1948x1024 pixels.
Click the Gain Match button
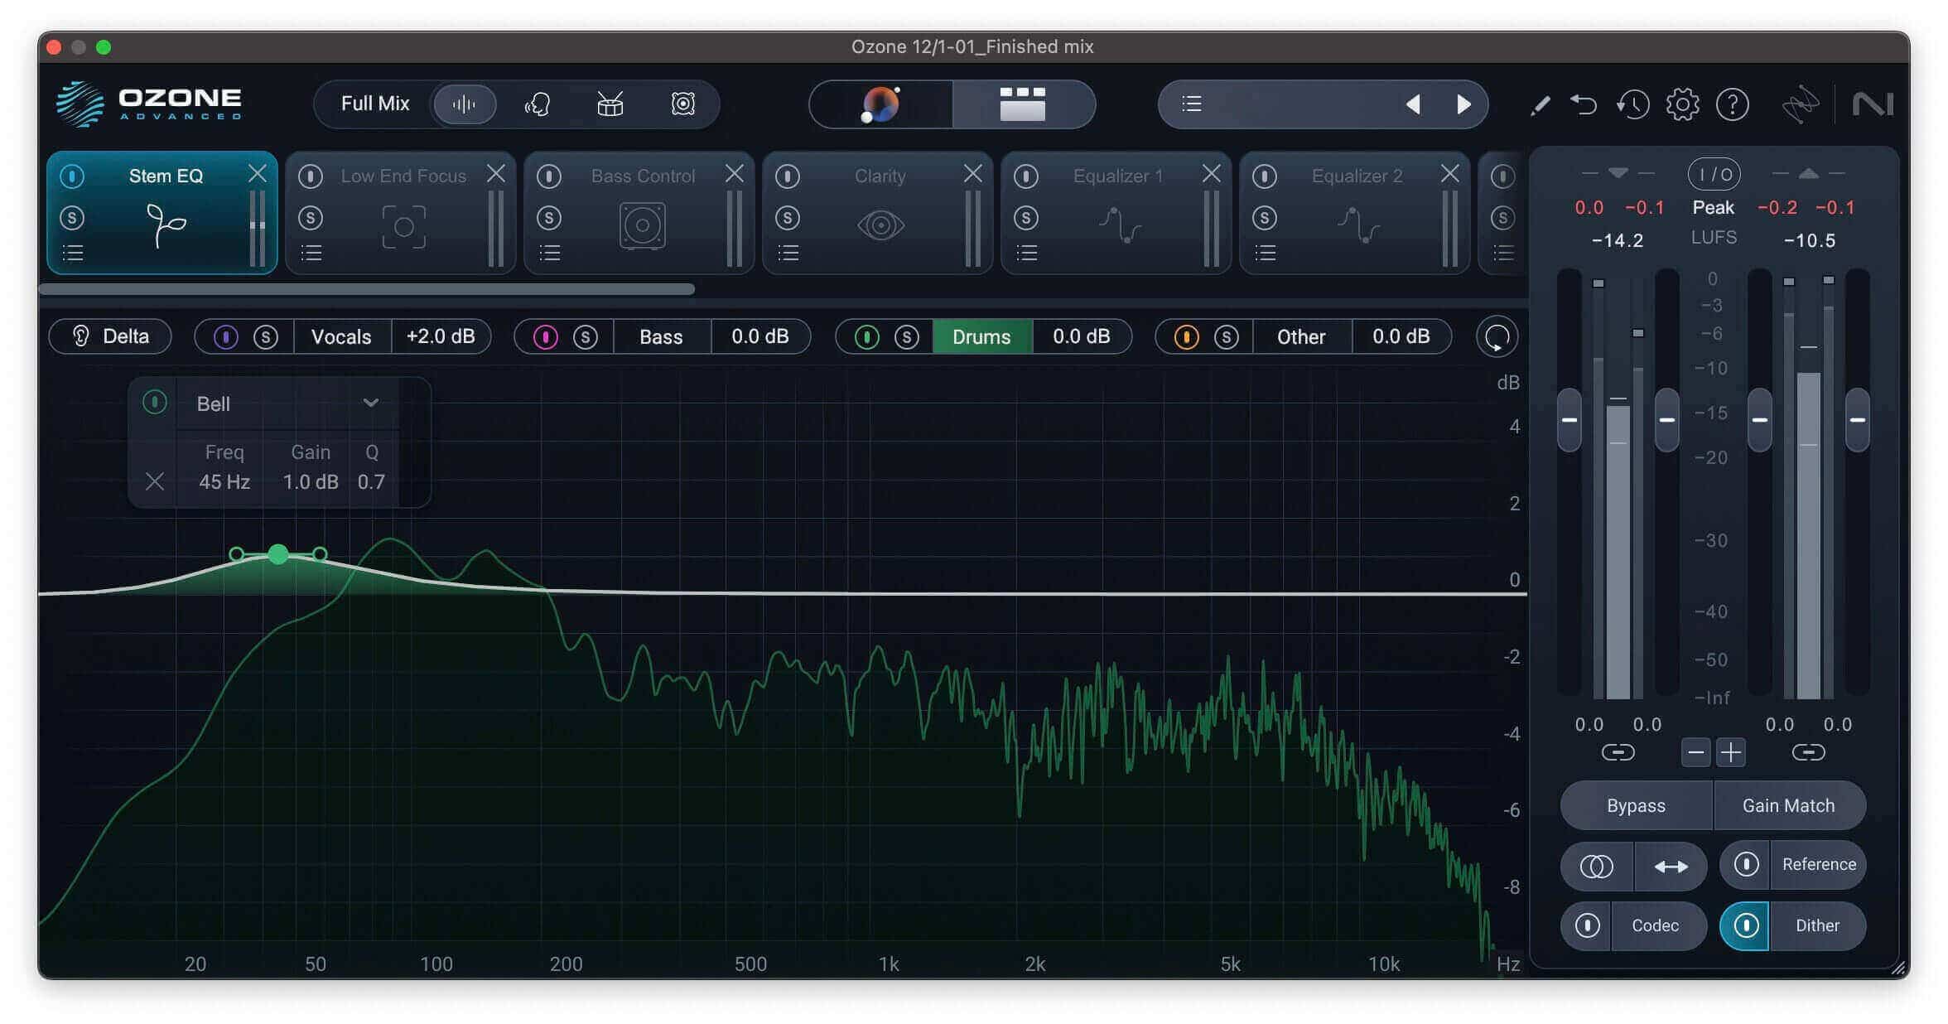tap(1789, 805)
